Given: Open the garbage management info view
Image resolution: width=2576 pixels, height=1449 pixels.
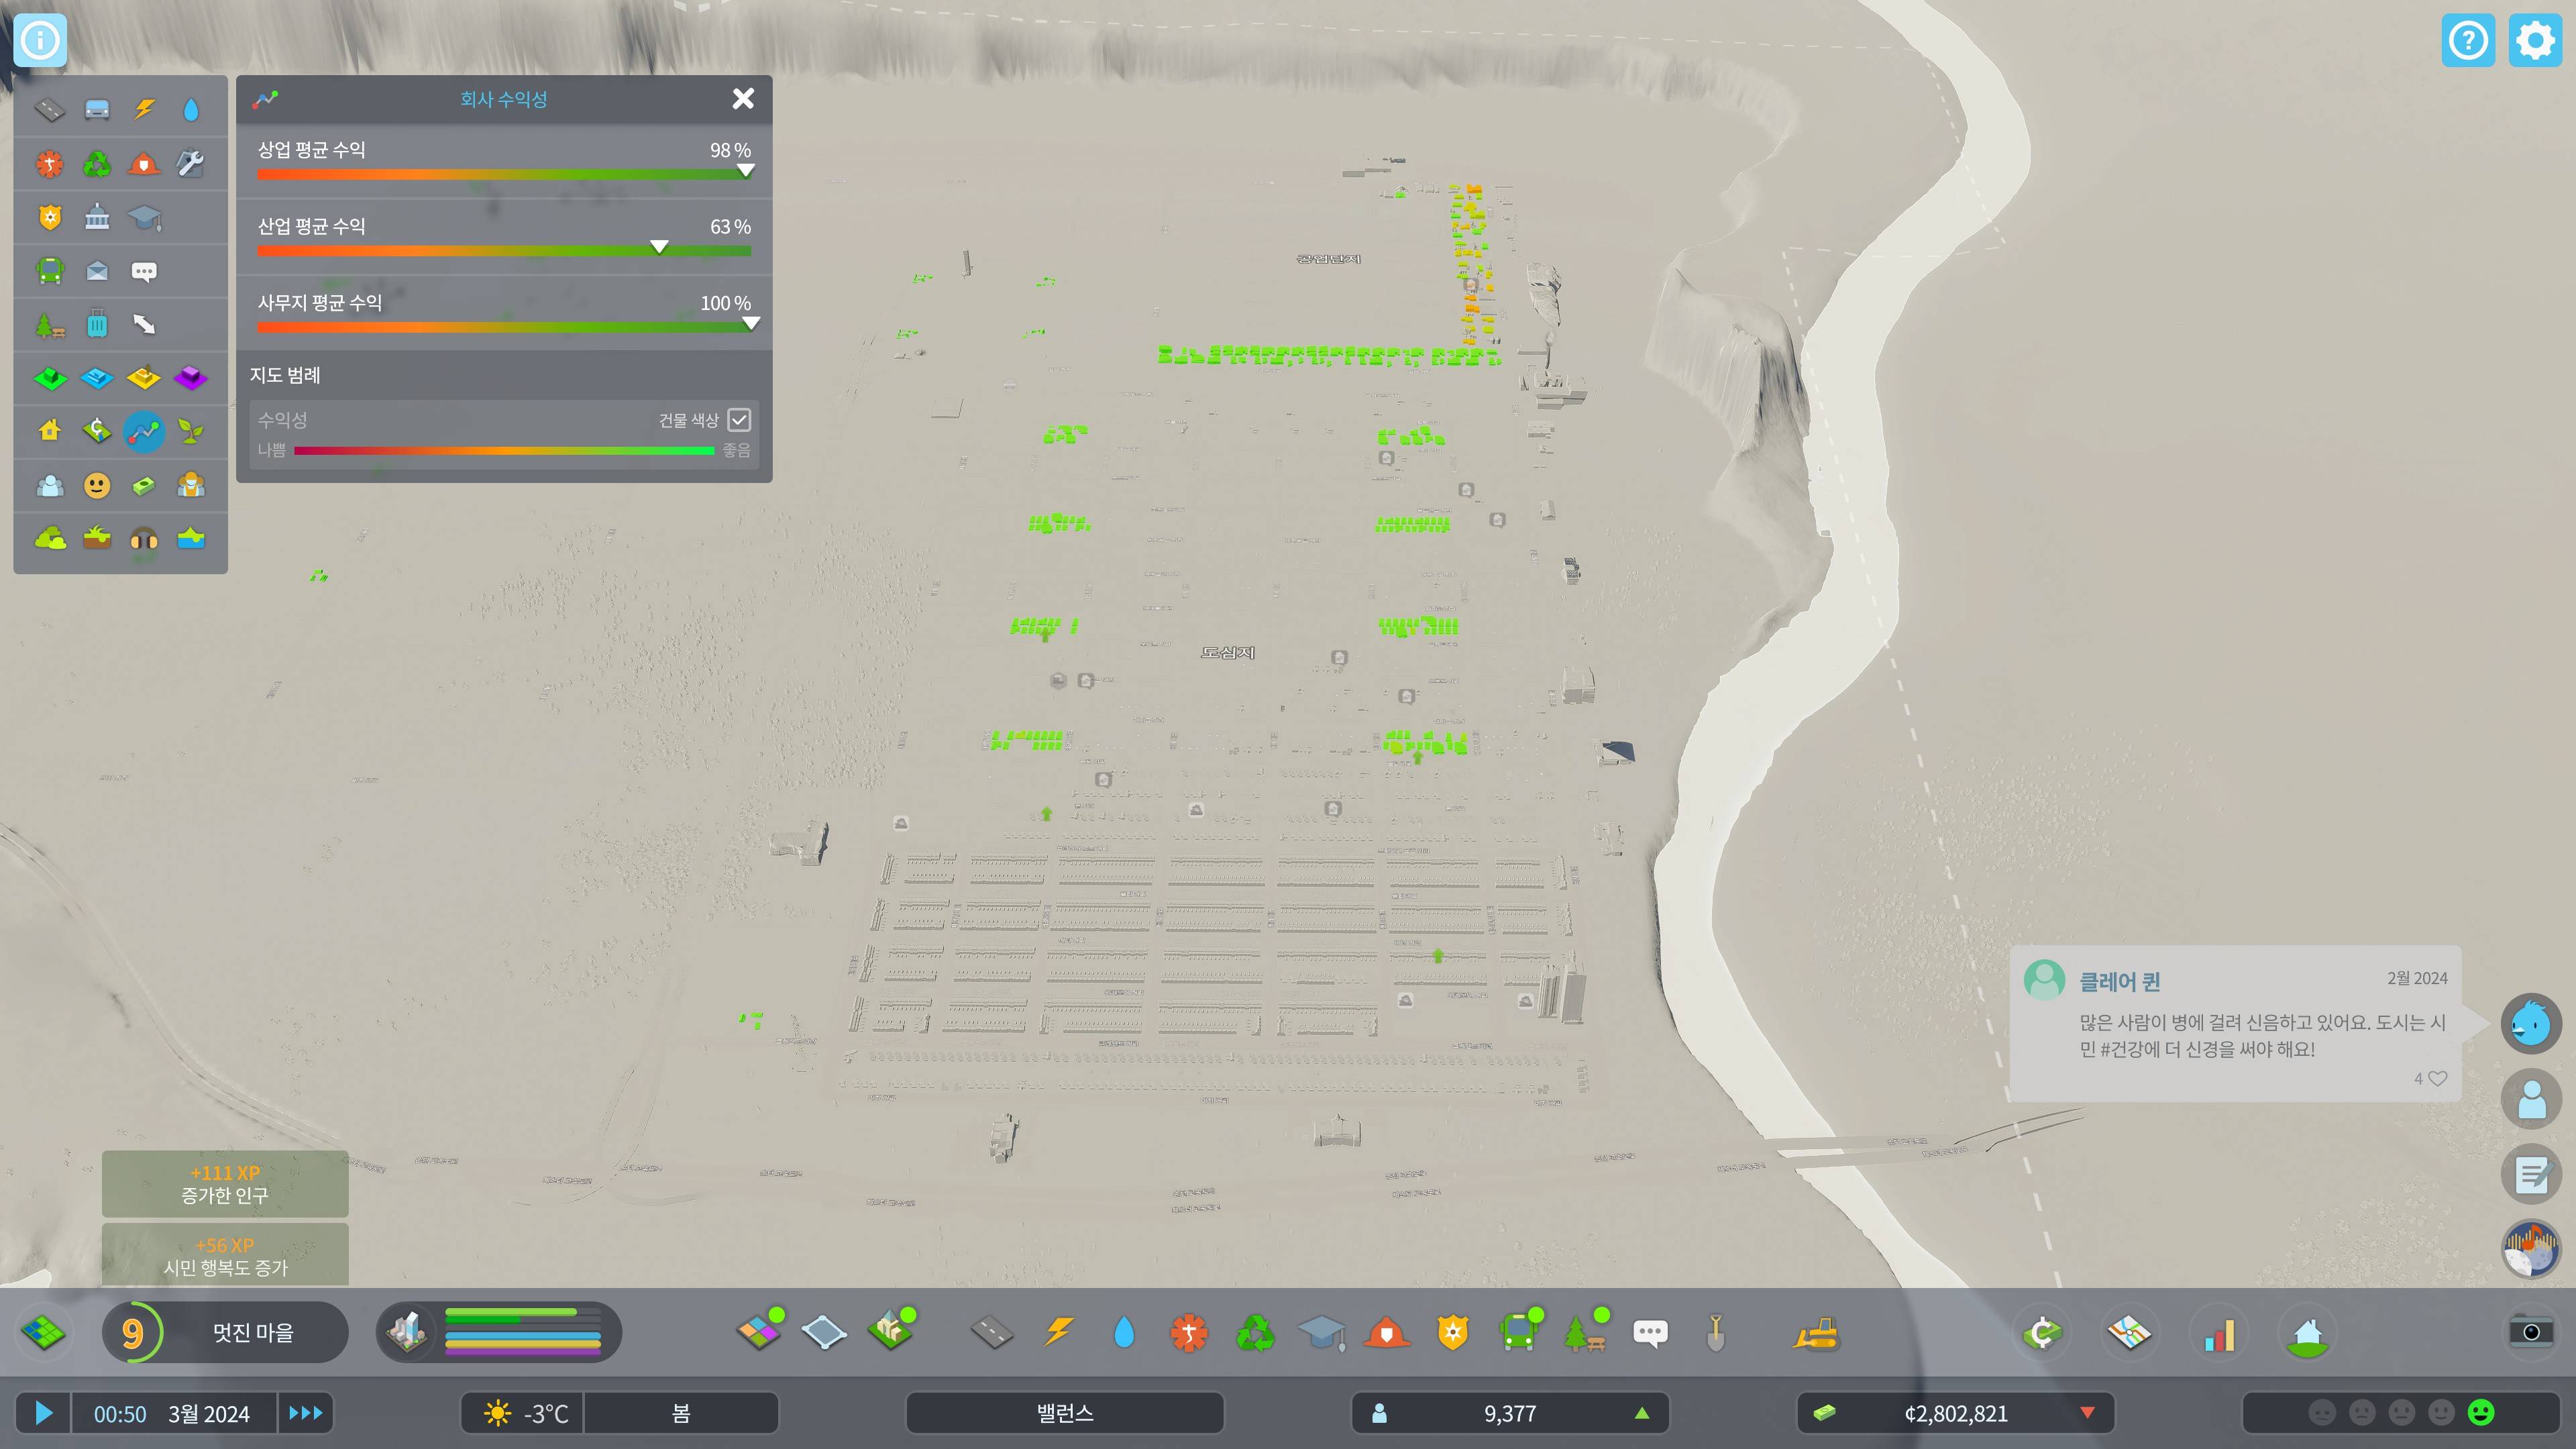Looking at the screenshot, I should (x=97, y=163).
